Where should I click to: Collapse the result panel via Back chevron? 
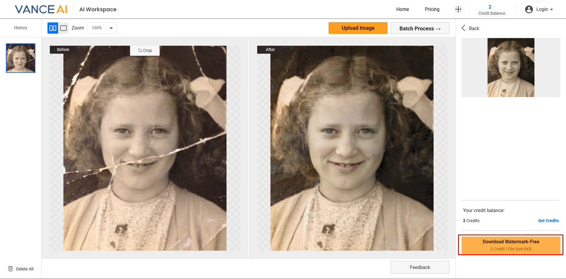click(463, 28)
